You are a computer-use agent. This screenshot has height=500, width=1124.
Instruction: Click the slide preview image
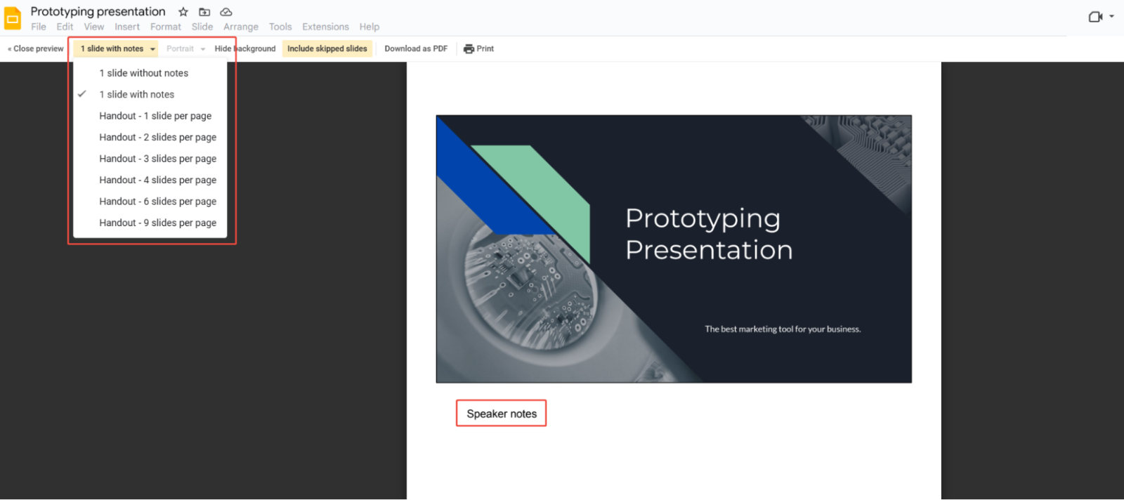(674, 249)
